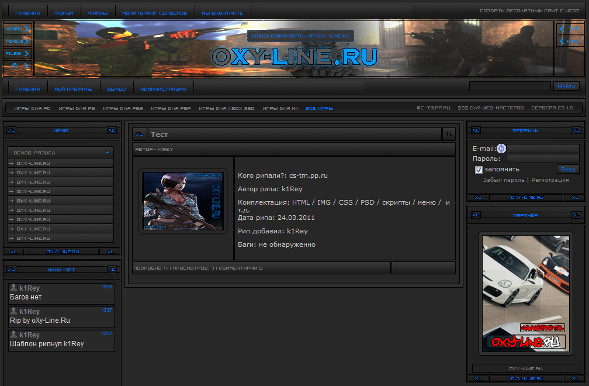The height and width of the screenshot is (386, 589).
Task: Click user icon in 'Шаблон рипнул k1Rey' message
Action: tap(13, 335)
